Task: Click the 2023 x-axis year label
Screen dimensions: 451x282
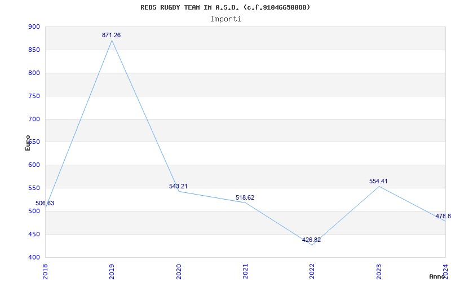Action: click(379, 271)
